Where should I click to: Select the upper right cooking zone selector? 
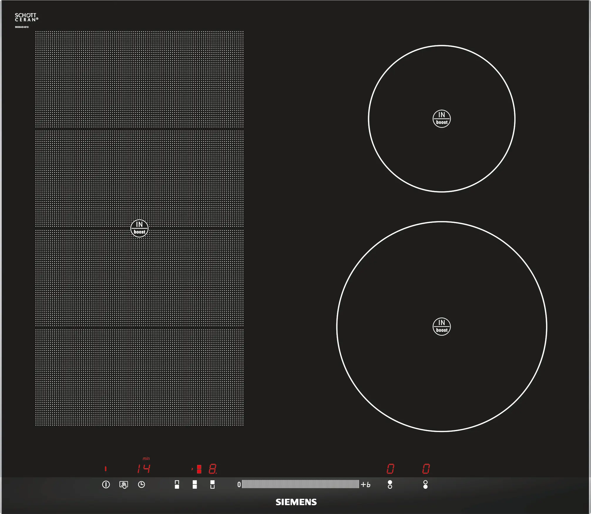[390, 485]
